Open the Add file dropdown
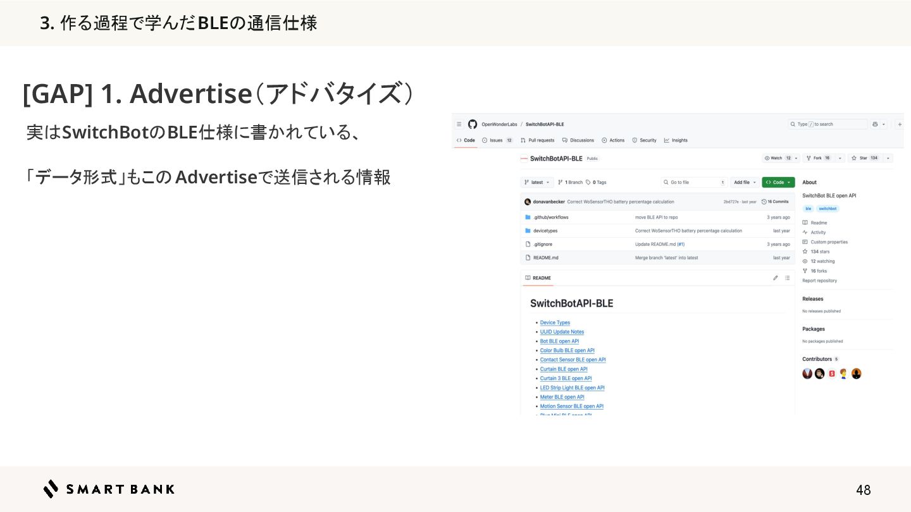The width and height of the screenshot is (911, 512). pos(745,182)
